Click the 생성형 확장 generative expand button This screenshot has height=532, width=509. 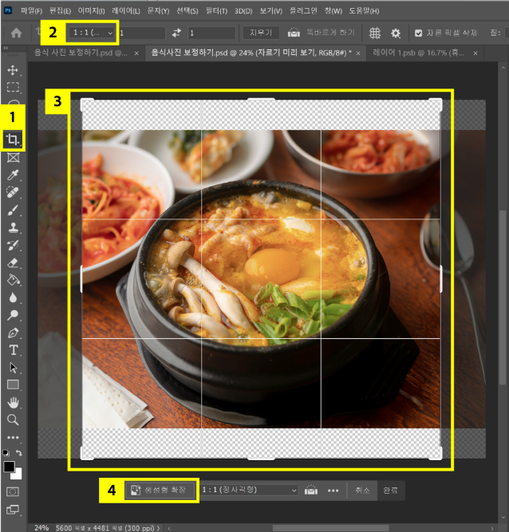click(x=160, y=490)
